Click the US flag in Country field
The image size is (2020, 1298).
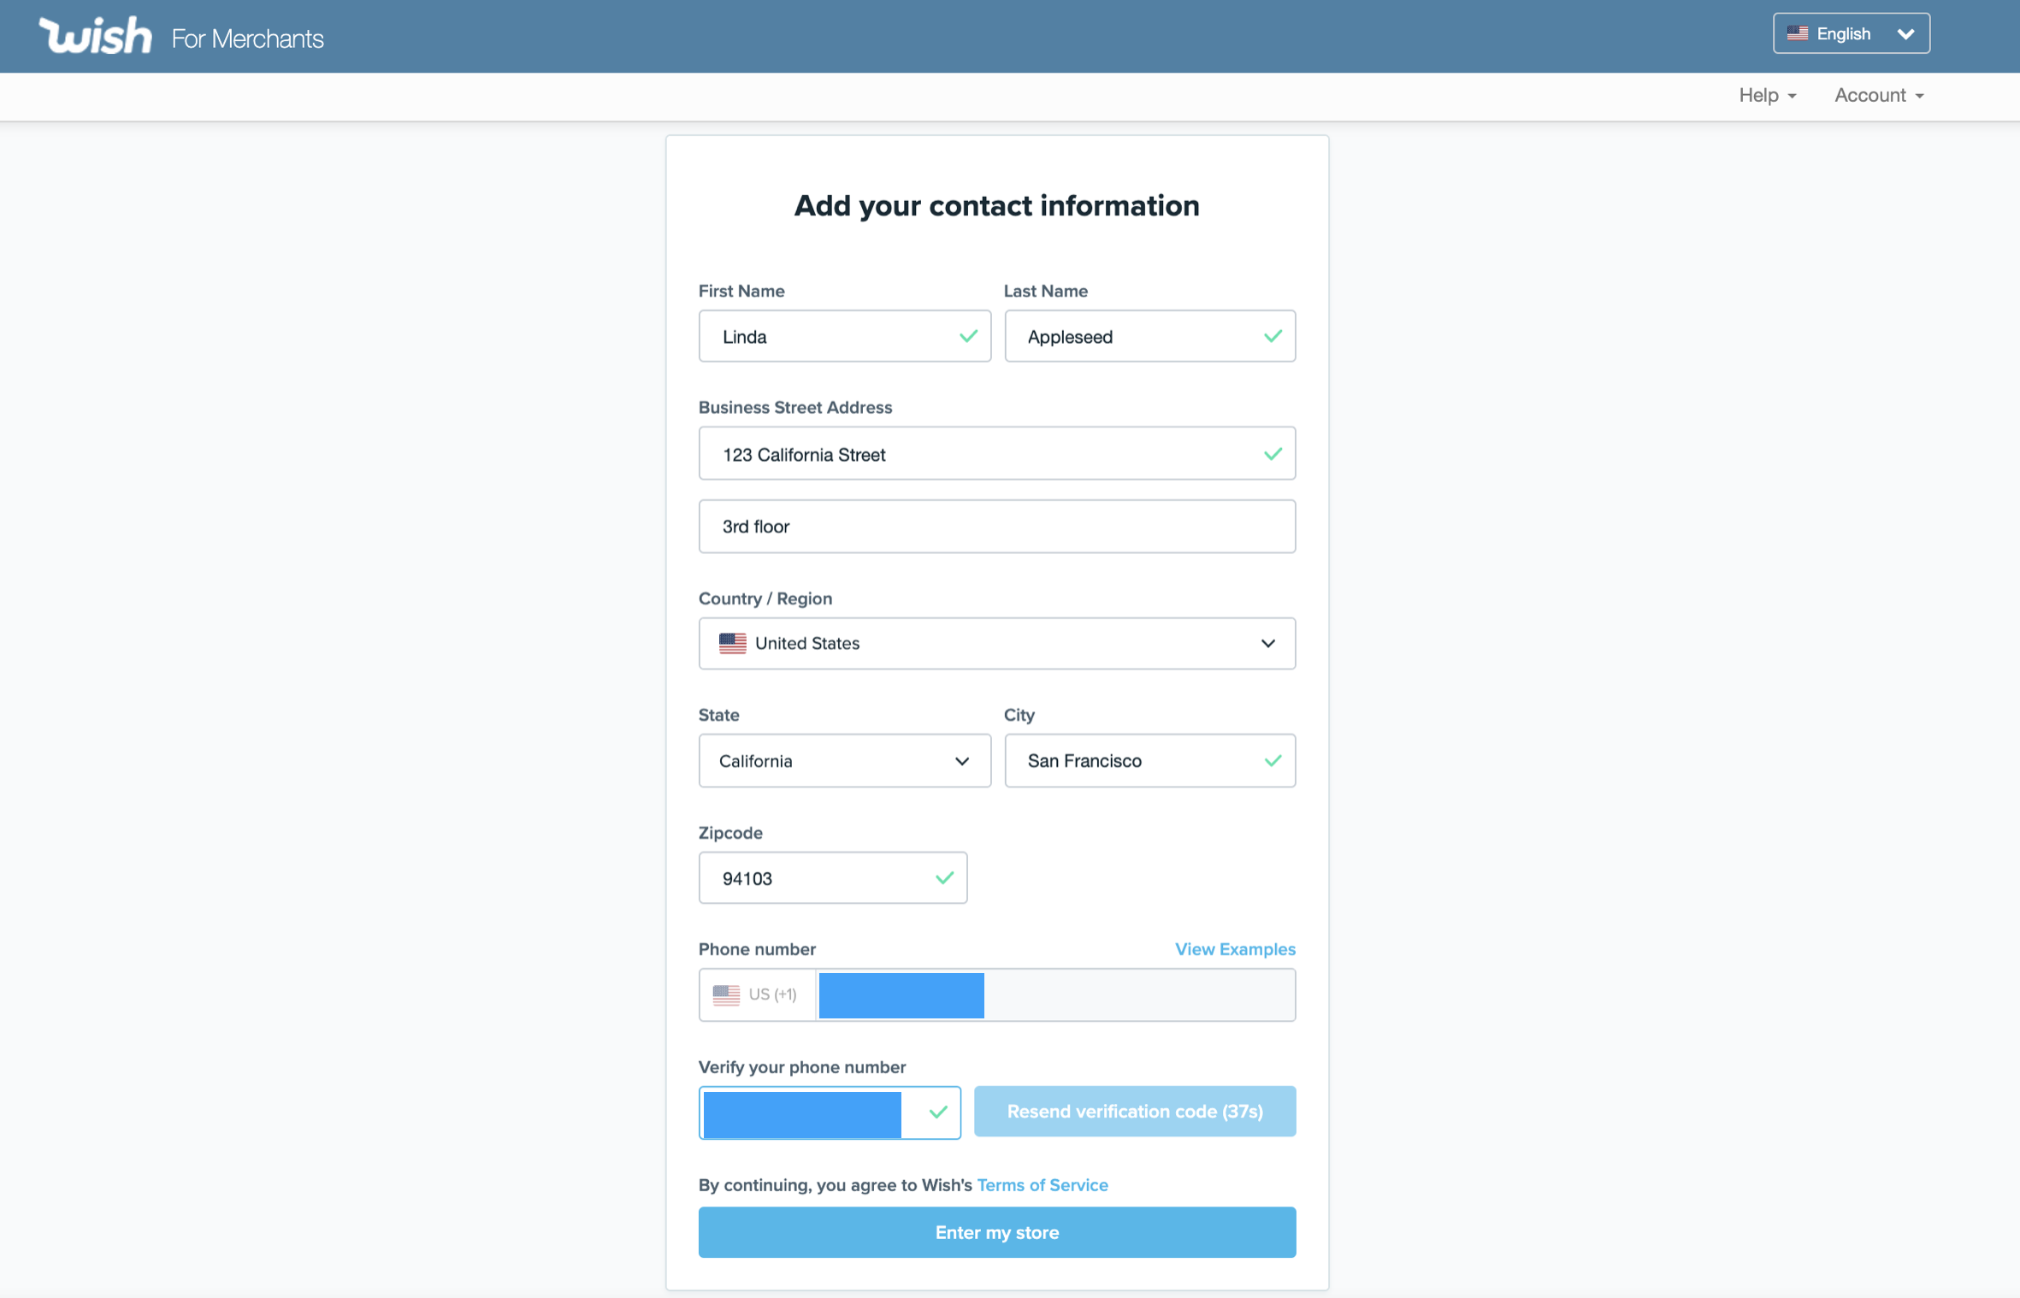pos(732,643)
